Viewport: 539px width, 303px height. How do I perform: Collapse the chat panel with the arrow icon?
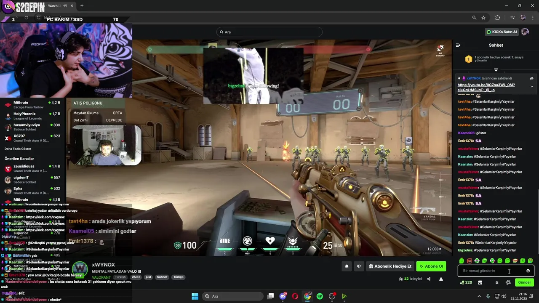pyautogui.click(x=458, y=45)
